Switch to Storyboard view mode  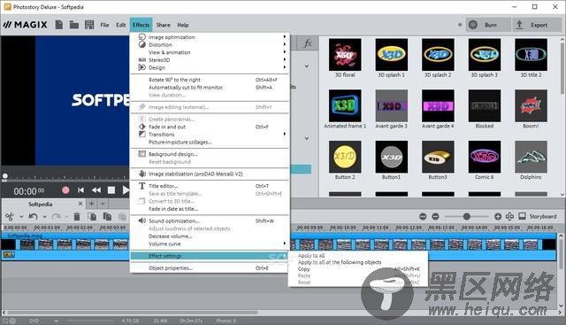click(x=538, y=216)
